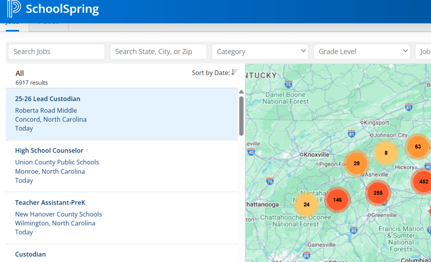This screenshot has height=262, width=431.
Task: Click the map cluster marker showing 146
Action: (x=337, y=200)
